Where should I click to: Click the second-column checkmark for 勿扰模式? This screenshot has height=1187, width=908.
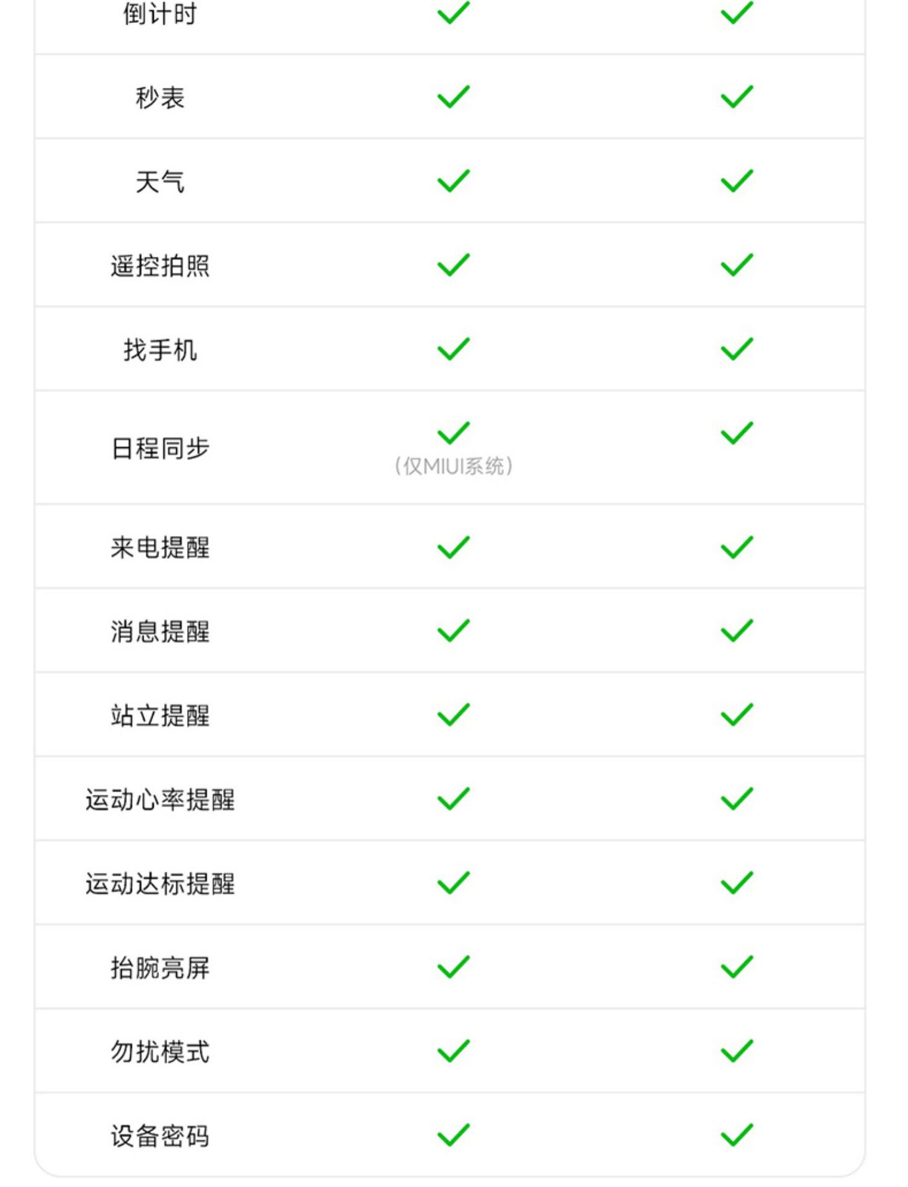click(x=736, y=1052)
